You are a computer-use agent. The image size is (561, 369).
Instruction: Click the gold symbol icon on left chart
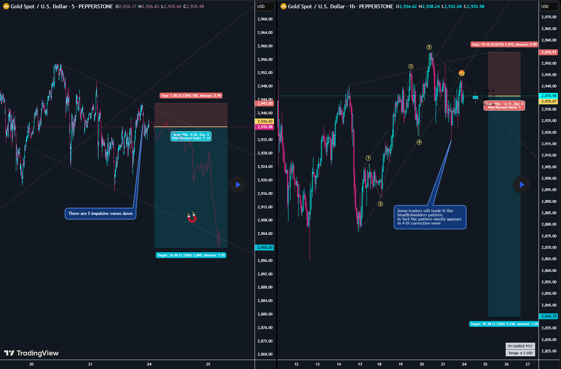coord(6,6)
